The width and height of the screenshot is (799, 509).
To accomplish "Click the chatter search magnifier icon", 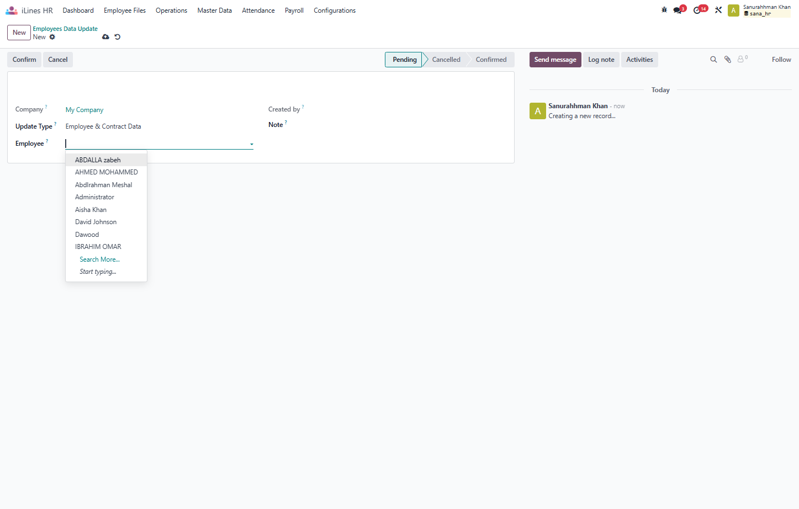I will (x=713, y=60).
